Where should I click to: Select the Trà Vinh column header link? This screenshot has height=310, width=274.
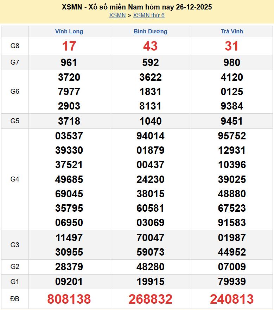click(232, 31)
